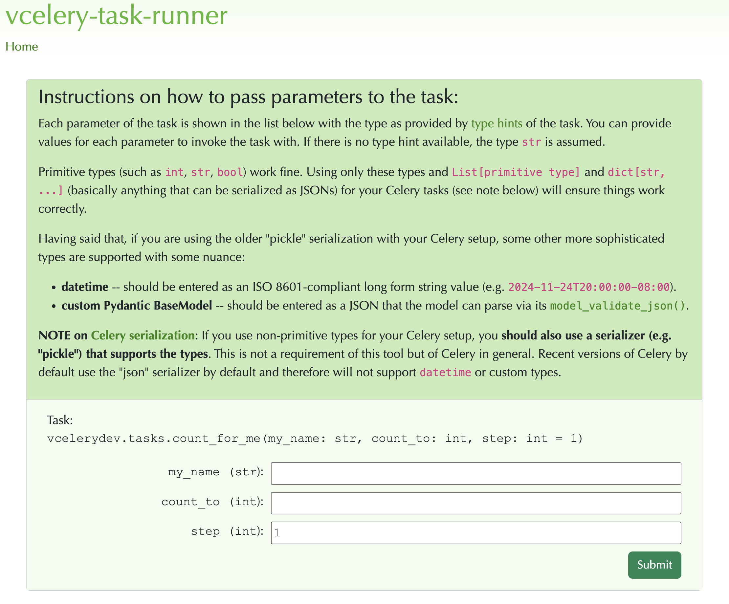This screenshot has width=729, height=604.
Task: Click the my_name (str) label
Action: [215, 472]
